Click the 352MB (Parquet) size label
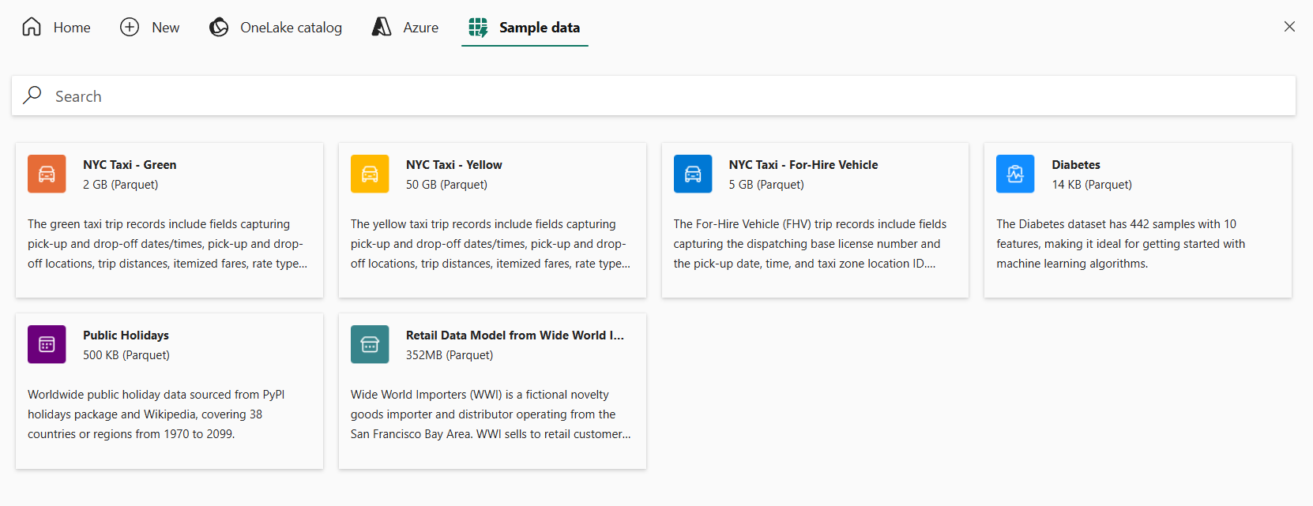This screenshot has height=506, width=1313. [x=450, y=355]
